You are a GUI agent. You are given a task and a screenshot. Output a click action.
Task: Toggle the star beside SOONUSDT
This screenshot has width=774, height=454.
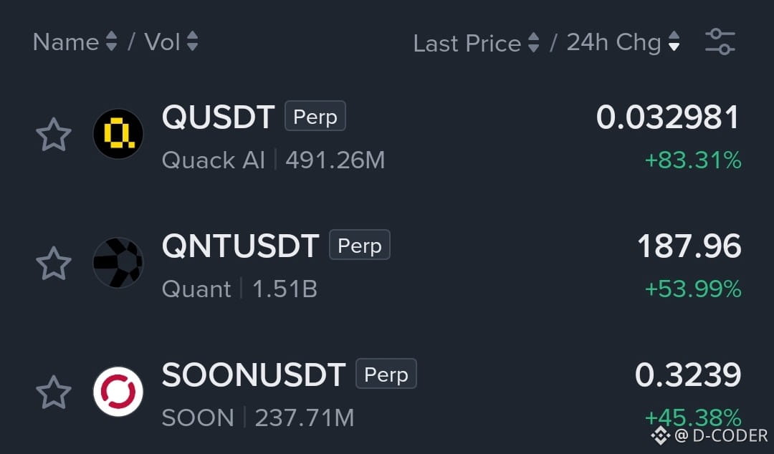53,392
